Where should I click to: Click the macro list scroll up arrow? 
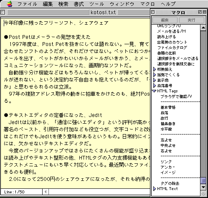click(203, 28)
